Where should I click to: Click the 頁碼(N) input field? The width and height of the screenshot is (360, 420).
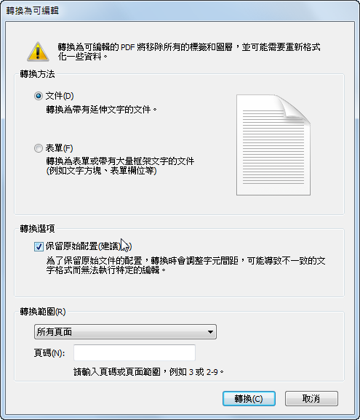(135, 352)
